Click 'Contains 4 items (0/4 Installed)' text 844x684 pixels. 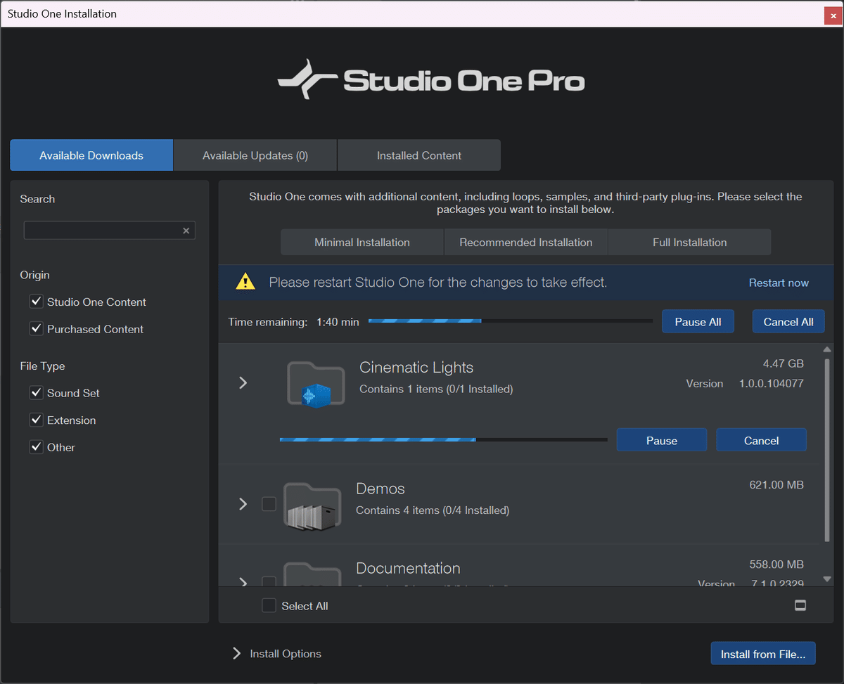click(433, 510)
